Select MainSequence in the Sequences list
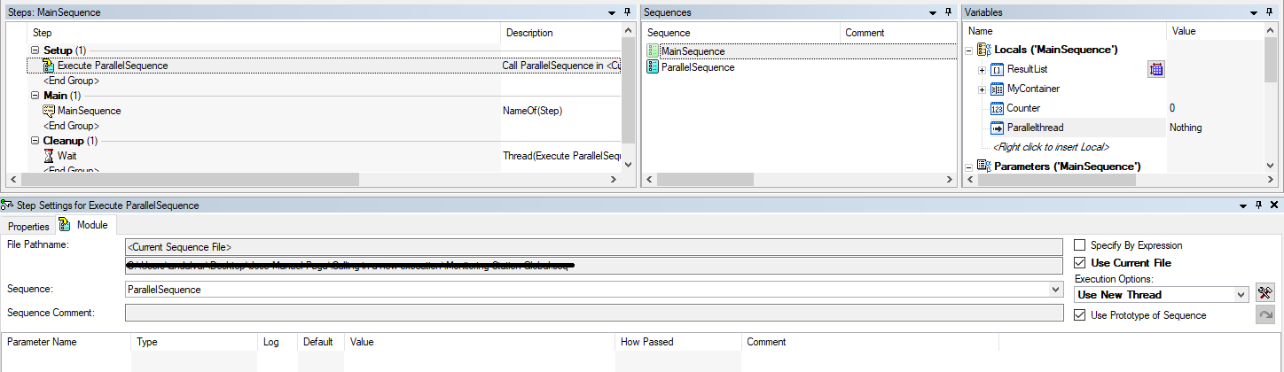 (693, 51)
